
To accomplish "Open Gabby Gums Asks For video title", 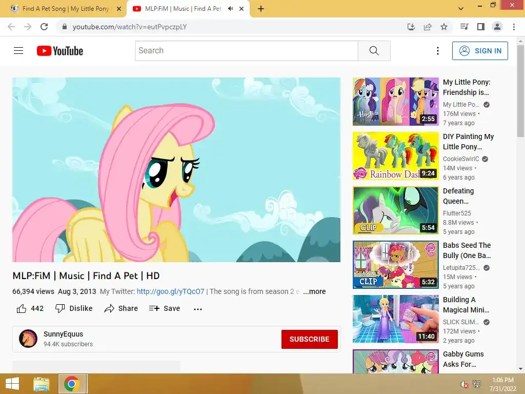I will pos(463,359).
